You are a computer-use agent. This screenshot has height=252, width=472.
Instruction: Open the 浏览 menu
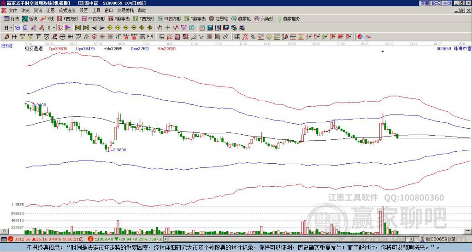[x=26, y=11]
